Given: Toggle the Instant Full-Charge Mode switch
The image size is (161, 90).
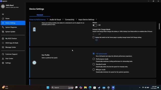Looking at the screenshot, I should [95, 34].
